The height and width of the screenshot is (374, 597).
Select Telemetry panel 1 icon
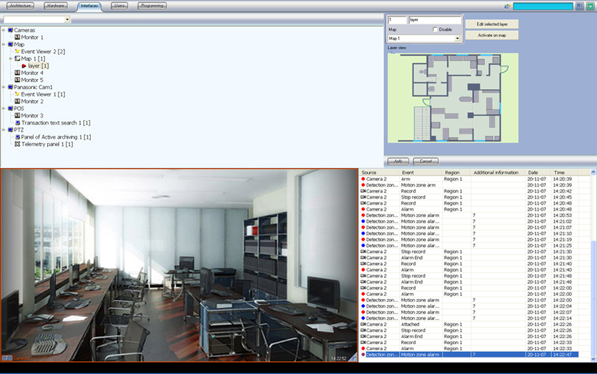(x=17, y=144)
